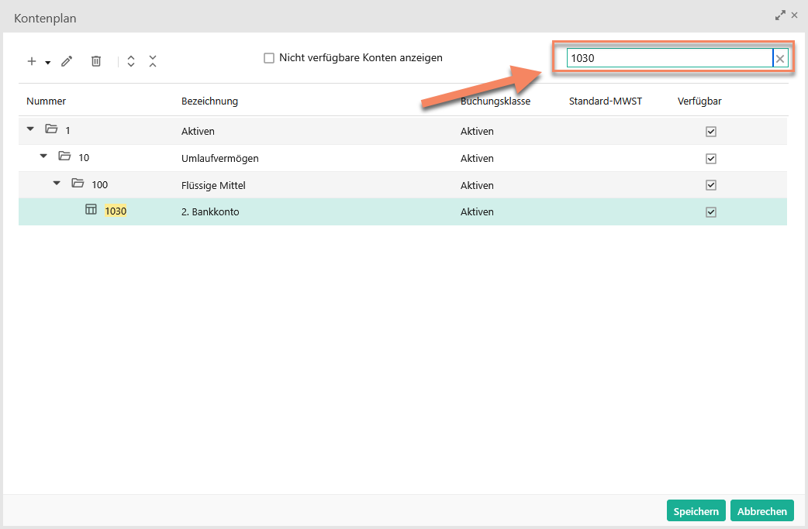
Task: Toggle Verfügbar checkbox for 2. Bankkonto
Action: click(711, 212)
